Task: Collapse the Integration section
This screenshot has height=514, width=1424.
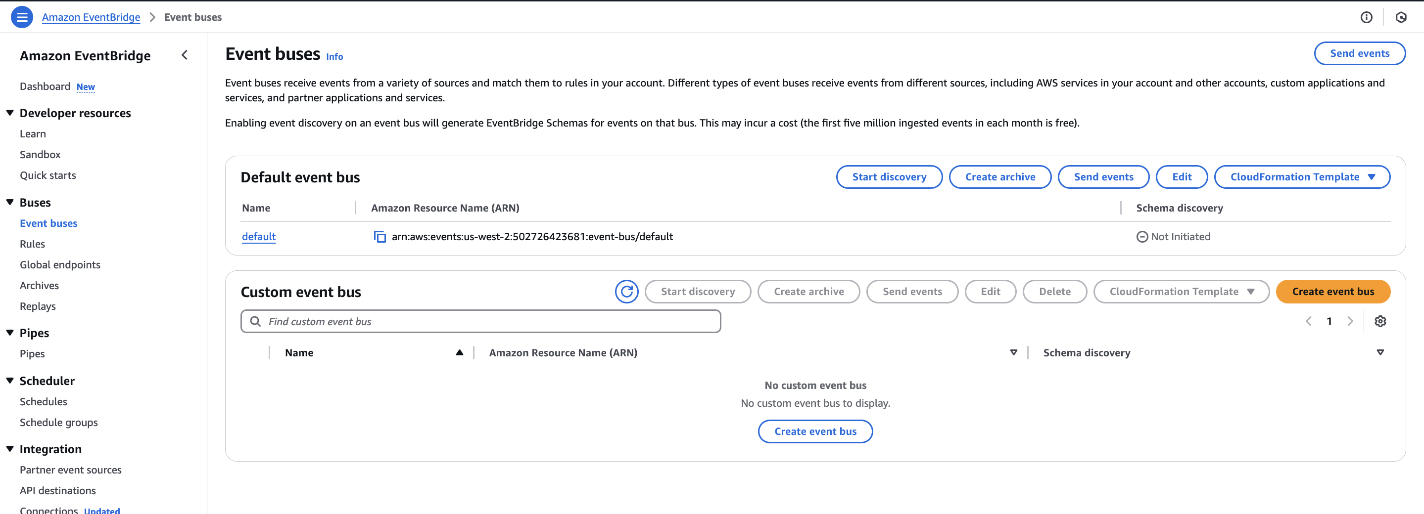Action: pyautogui.click(x=10, y=449)
